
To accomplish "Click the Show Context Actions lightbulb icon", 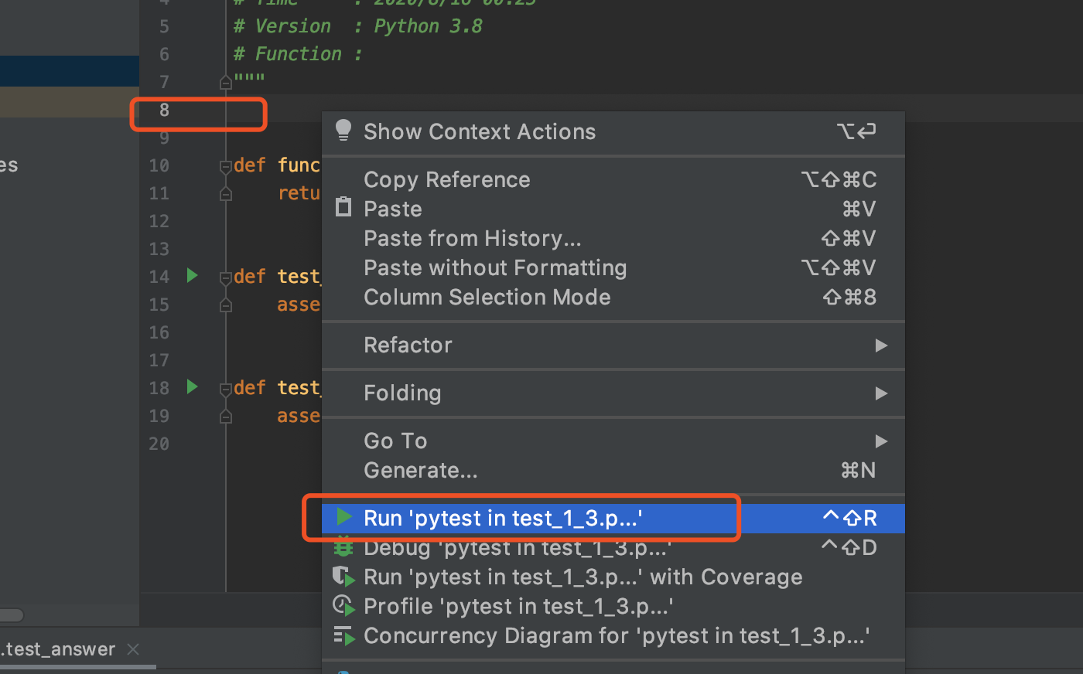I will pyautogui.click(x=343, y=130).
